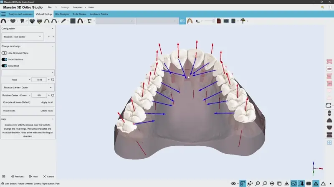Click the microscope-shaped tool icon
The width and height of the screenshot is (334, 187).
[90, 21]
